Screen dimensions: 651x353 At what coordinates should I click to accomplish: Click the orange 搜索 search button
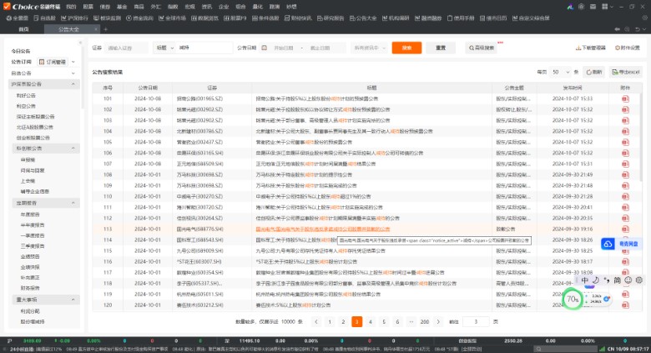point(406,48)
